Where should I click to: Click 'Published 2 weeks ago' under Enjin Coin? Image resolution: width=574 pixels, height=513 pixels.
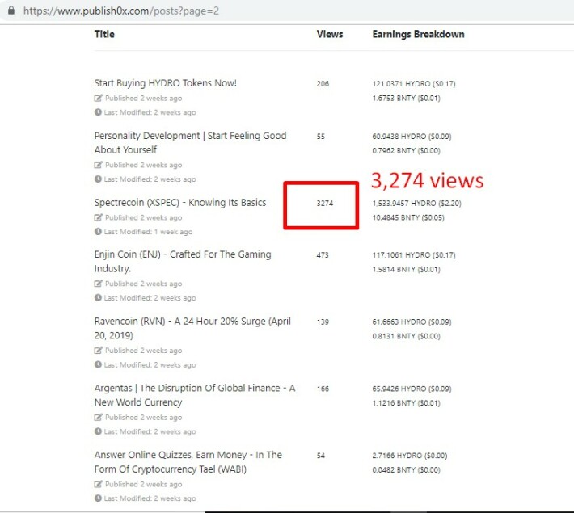pyautogui.click(x=144, y=284)
